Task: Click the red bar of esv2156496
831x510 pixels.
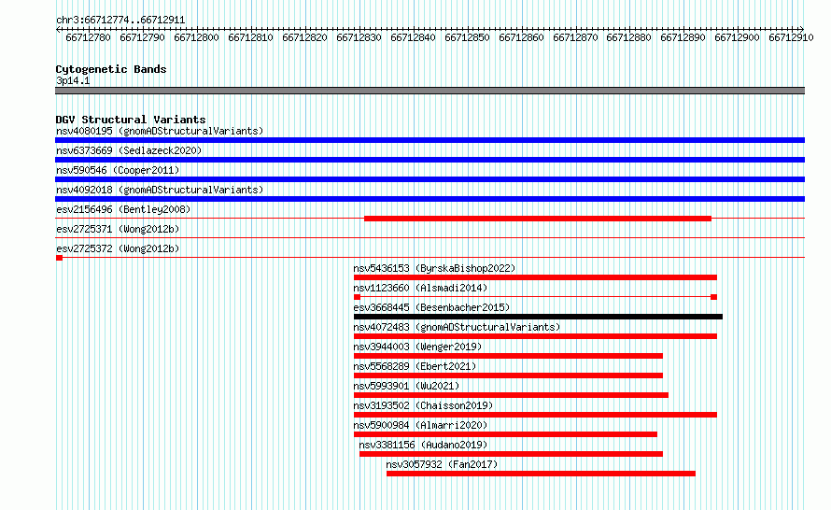Action: [x=538, y=219]
